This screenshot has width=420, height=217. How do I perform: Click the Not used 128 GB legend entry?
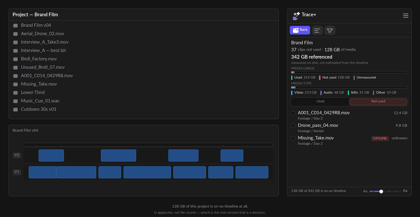pyautogui.click(x=334, y=77)
